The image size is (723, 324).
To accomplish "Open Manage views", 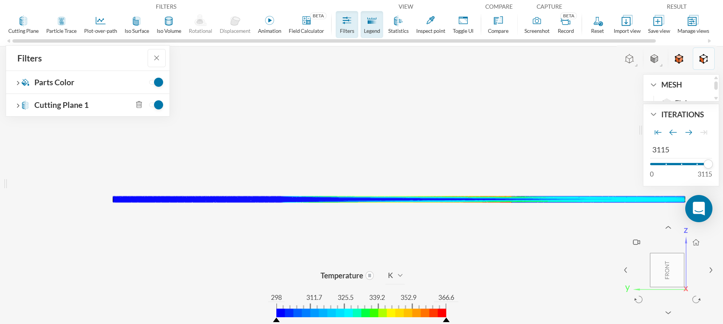I will point(693,25).
